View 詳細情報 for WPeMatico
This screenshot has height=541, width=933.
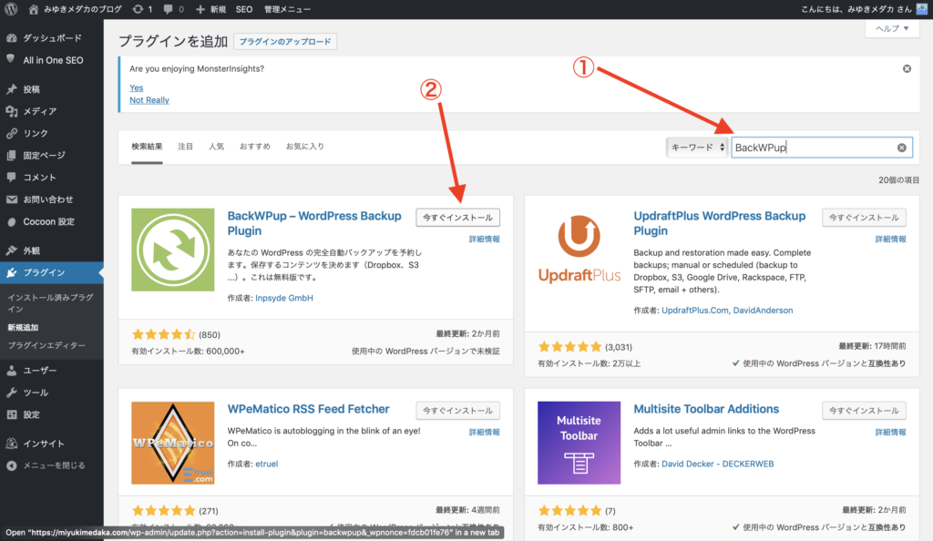485,433
